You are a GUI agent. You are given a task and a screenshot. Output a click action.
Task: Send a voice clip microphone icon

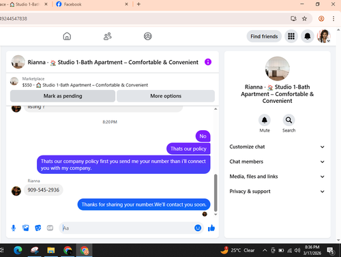pyautogui.click(x=14, y=228)
